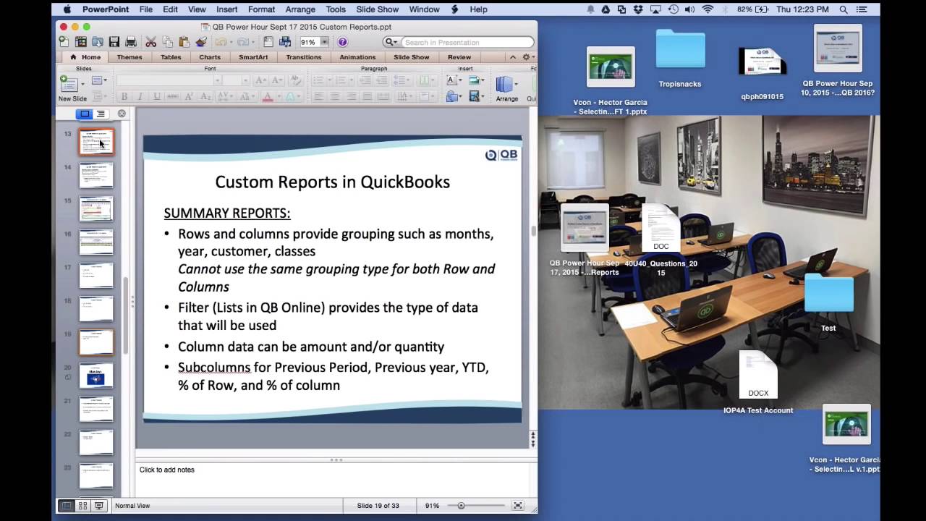The height and width of the screenshot is (521, 926).
Task: Switch thumbnail pane to Outline view
Action: click(101, 114)
